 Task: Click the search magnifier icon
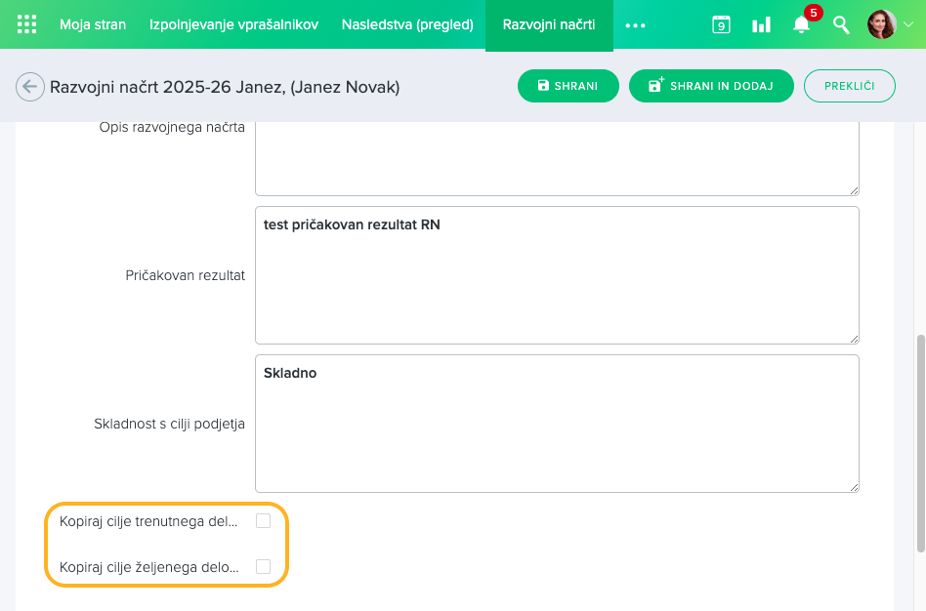click(x=841, y=24)
